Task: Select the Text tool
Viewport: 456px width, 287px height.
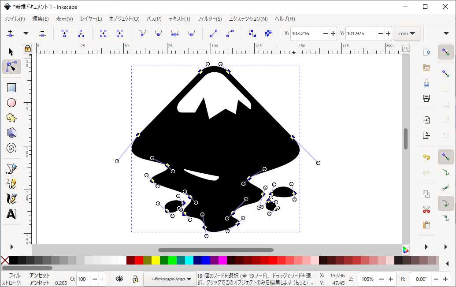Action: [x=11, y=214]
